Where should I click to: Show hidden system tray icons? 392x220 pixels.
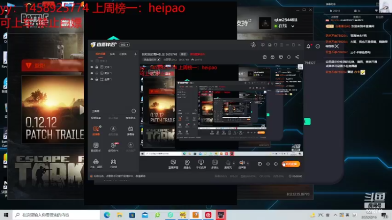335,215
